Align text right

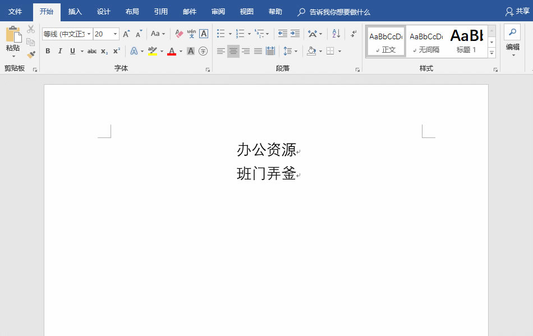click(x=246, y=51)
